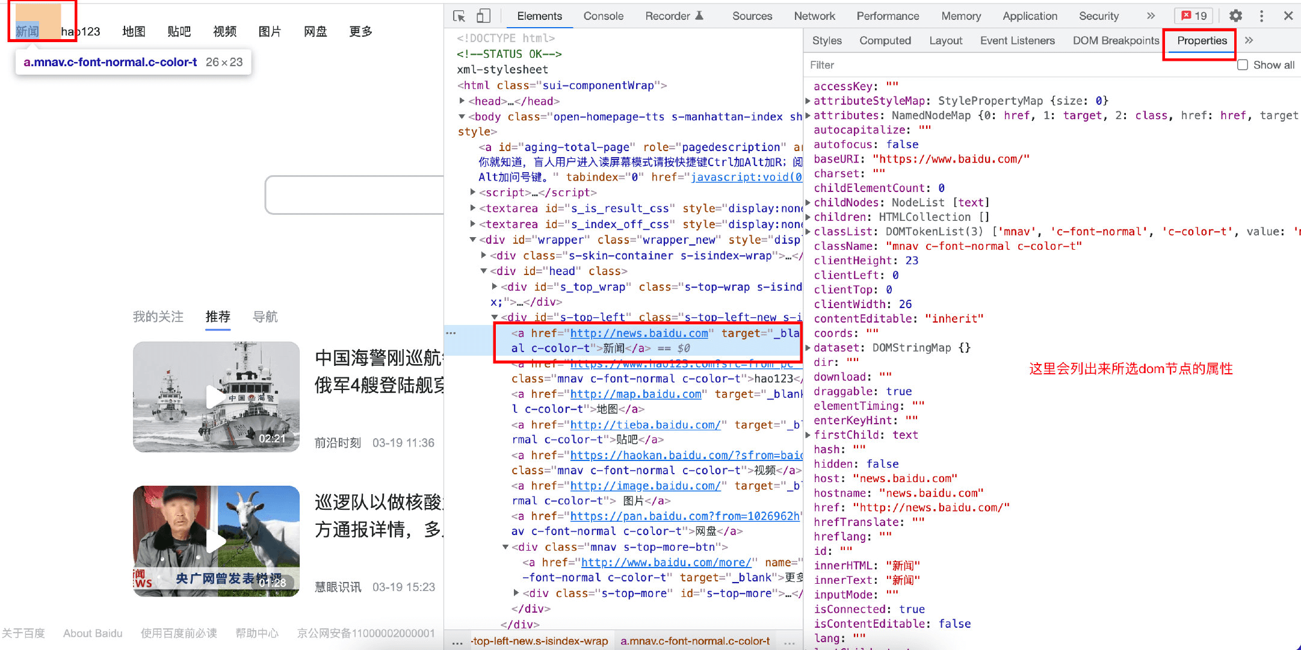Enable the Show all checkbox

click(x=1243, y=65)
